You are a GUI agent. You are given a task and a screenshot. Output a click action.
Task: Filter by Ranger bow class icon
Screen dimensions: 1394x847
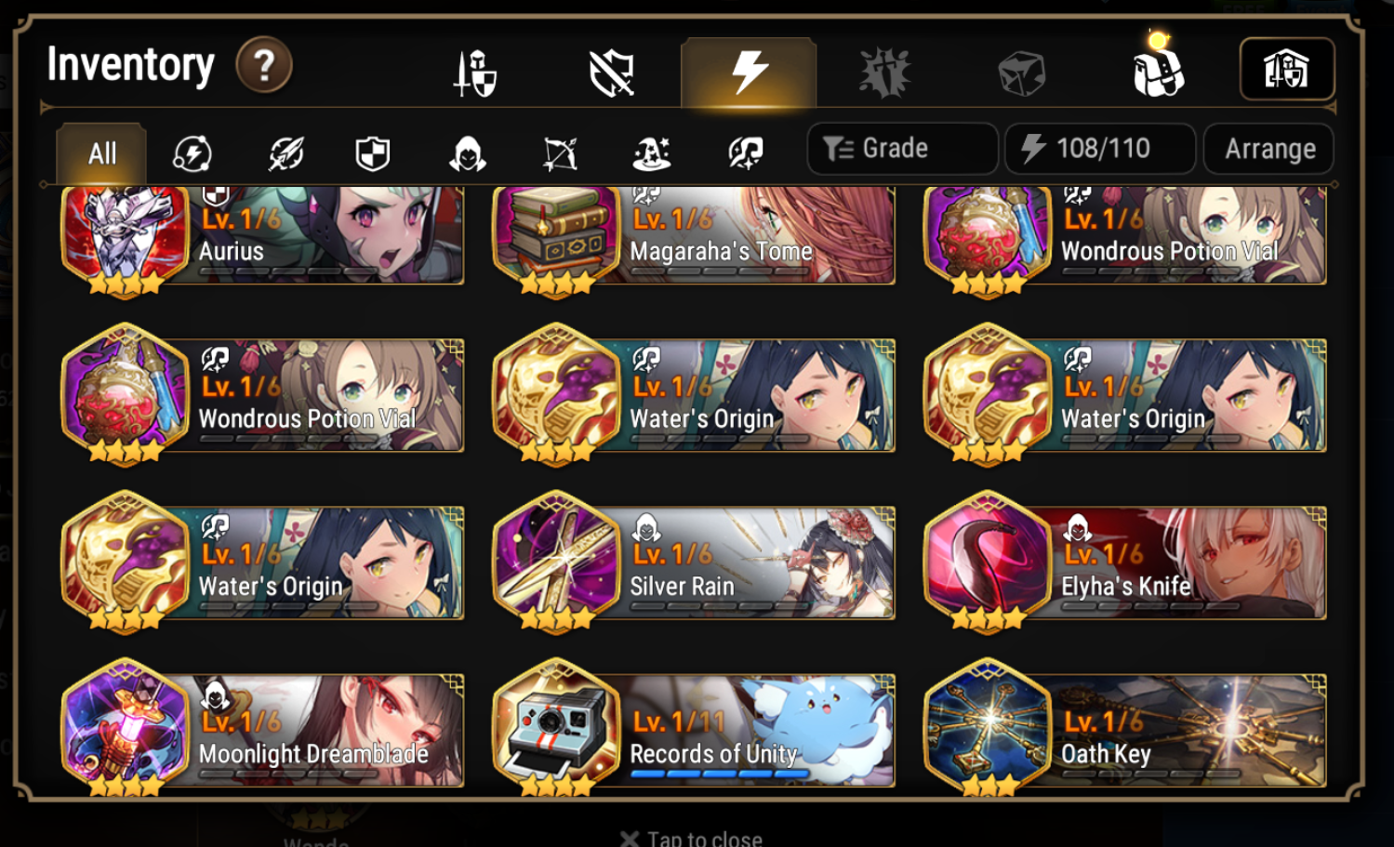point(560,153)
